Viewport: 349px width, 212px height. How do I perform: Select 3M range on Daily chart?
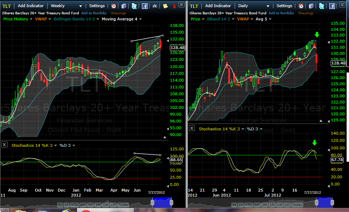click(264, 205)
